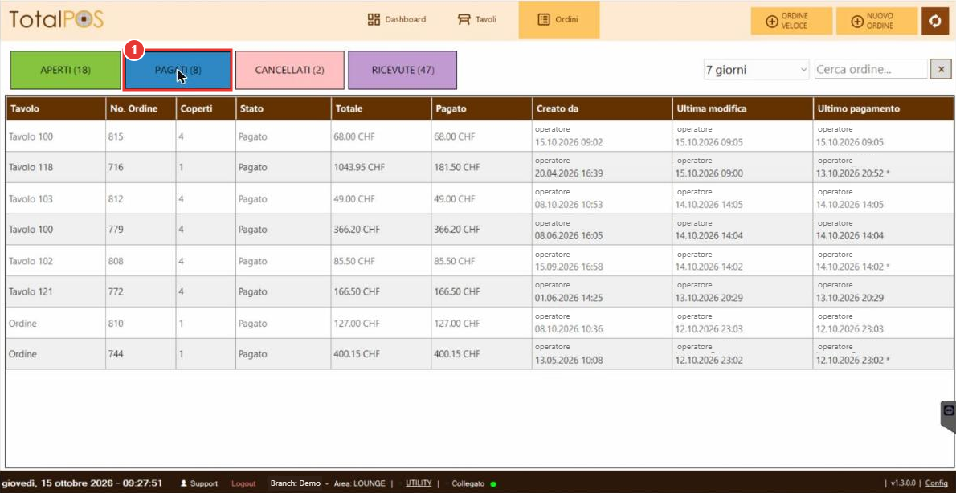Click the Branch: Demo label
Viewport: 956px width, 493px height.
(296, 483)
